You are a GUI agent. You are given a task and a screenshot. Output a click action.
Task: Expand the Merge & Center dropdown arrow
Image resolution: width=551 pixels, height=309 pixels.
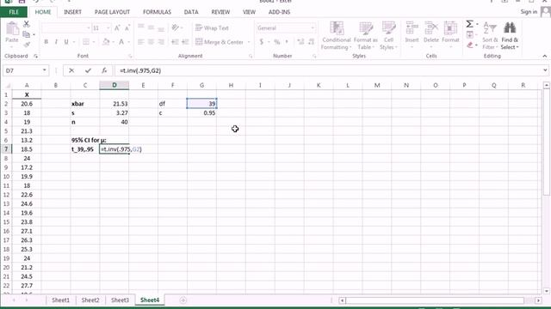pyautogui.click(x=249, y=42)
